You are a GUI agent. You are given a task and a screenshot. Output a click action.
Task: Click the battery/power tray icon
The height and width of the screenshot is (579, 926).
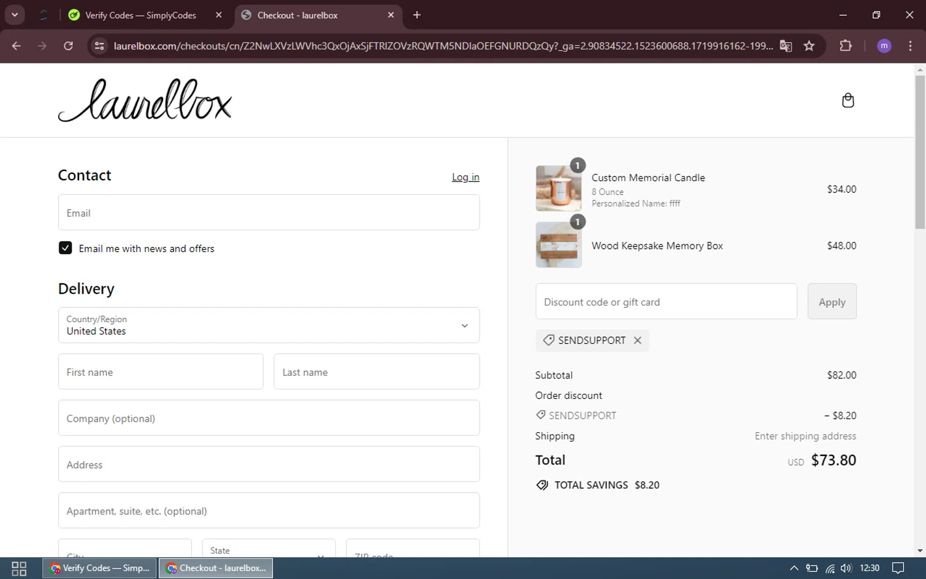[x=812, y=568]
